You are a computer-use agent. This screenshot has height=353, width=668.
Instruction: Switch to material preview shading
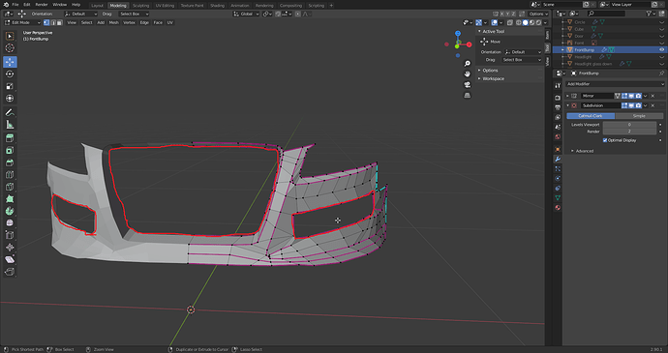pyautogui.click(x=532, y=22)
